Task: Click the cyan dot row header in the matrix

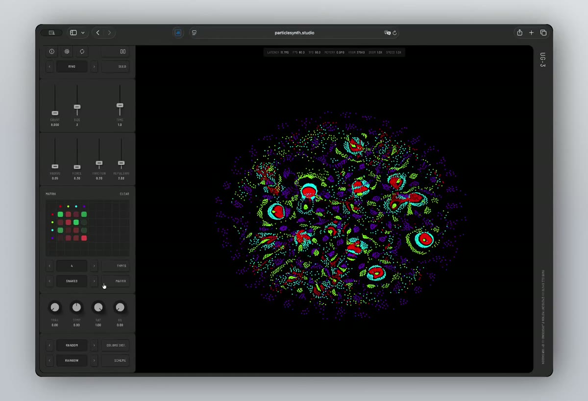Action: [52, 230]
